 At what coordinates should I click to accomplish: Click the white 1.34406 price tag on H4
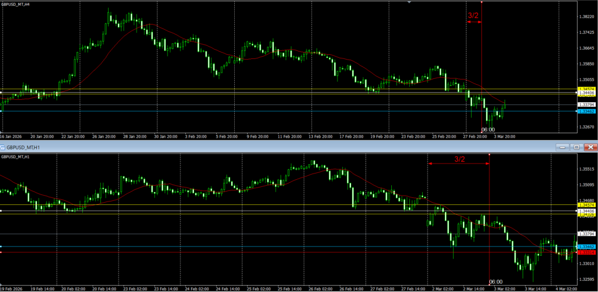point(586,93)
